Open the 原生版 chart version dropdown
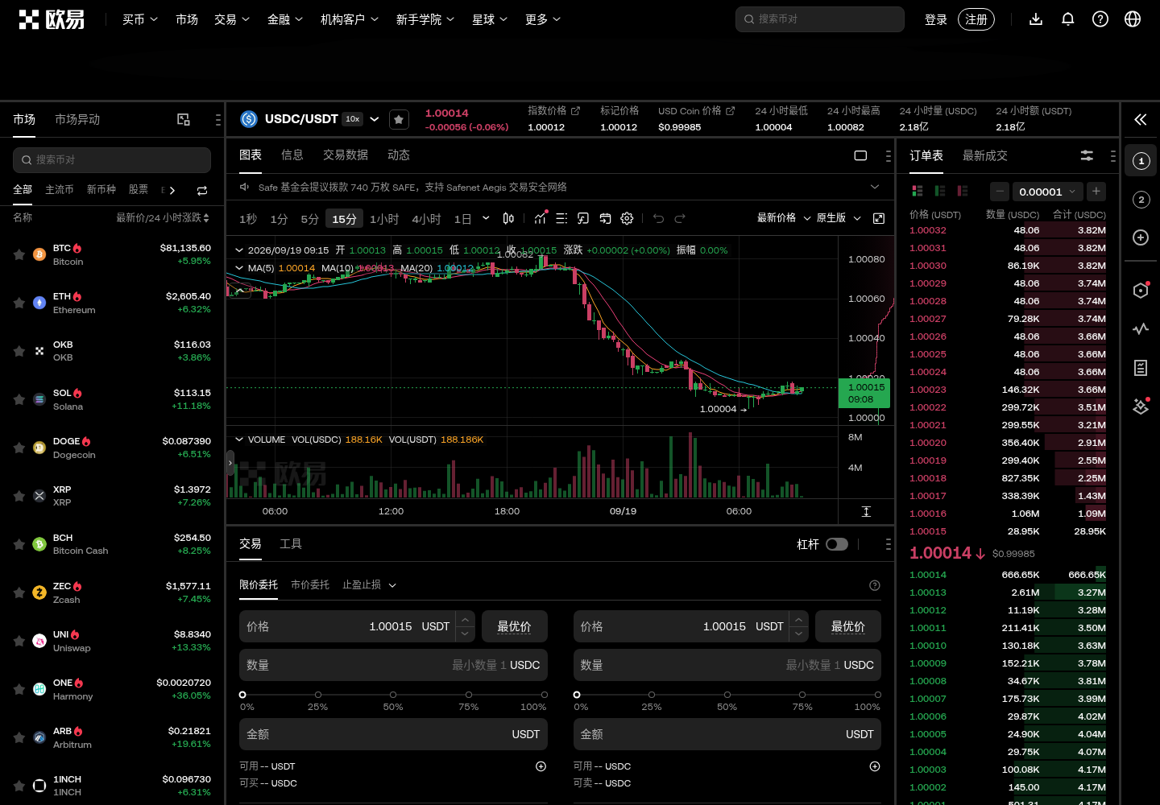The height and width of the screenshot is (805, 1160). coord(839,218)
